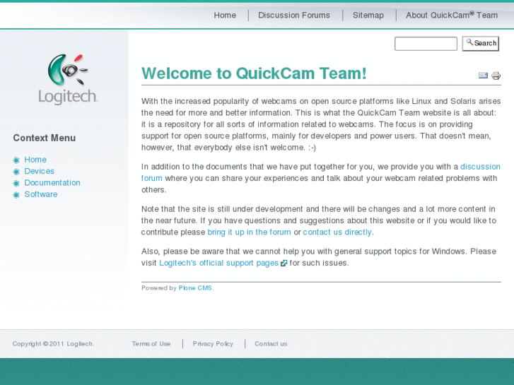Click the email this page icon
Screen dimensions: 514x385
click(x=483, y=76)
